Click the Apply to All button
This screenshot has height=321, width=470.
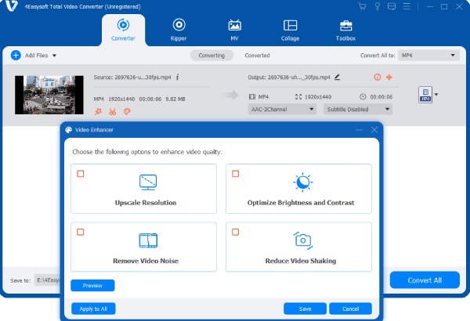coord(93,308)
